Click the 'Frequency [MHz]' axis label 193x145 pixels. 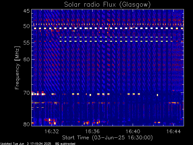(x=17, y=68)
